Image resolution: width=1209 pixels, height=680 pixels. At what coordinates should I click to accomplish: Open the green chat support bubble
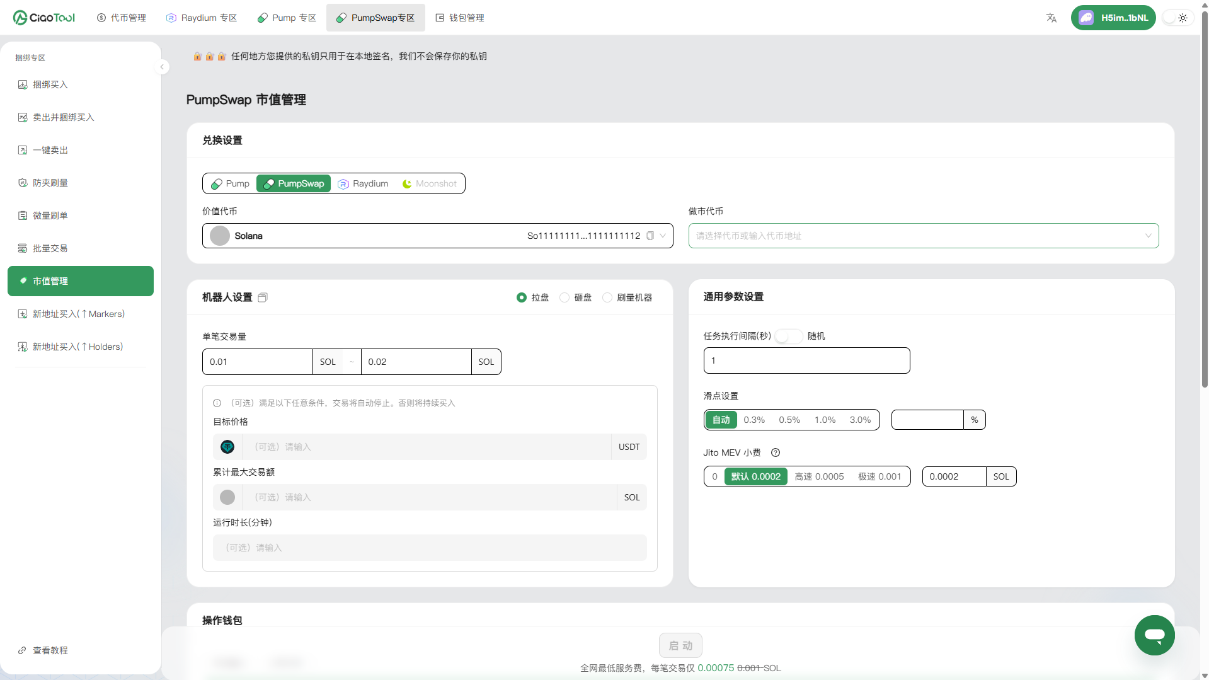coord(1154,635)
